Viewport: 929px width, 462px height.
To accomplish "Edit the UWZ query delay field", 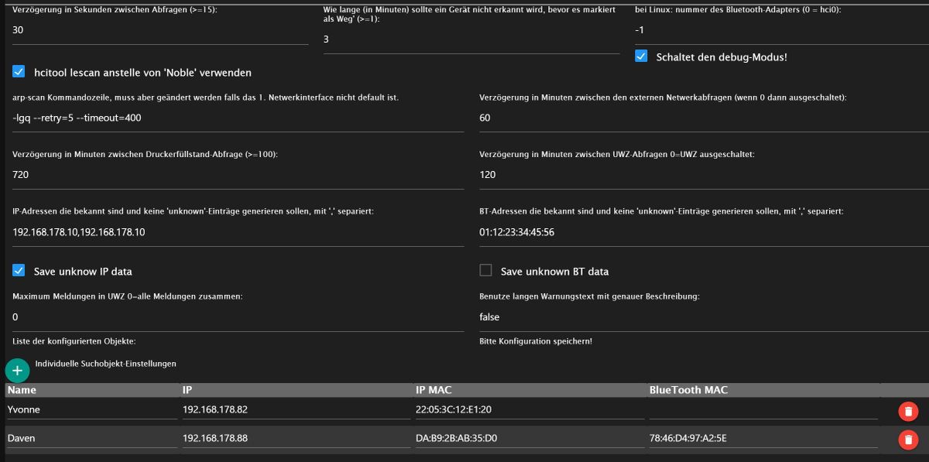I will [704, 175].
